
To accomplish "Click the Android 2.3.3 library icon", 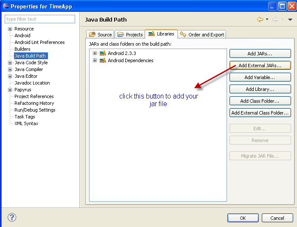I will [x=103, y=53].
